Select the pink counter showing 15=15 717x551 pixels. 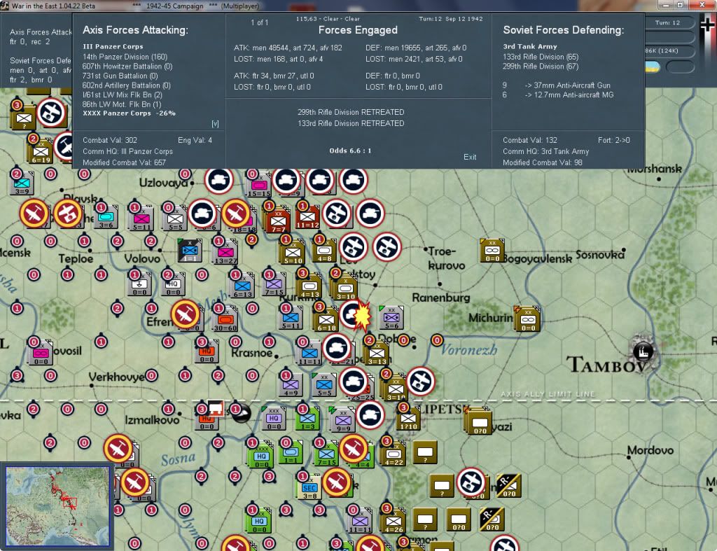tap(259, 186)
